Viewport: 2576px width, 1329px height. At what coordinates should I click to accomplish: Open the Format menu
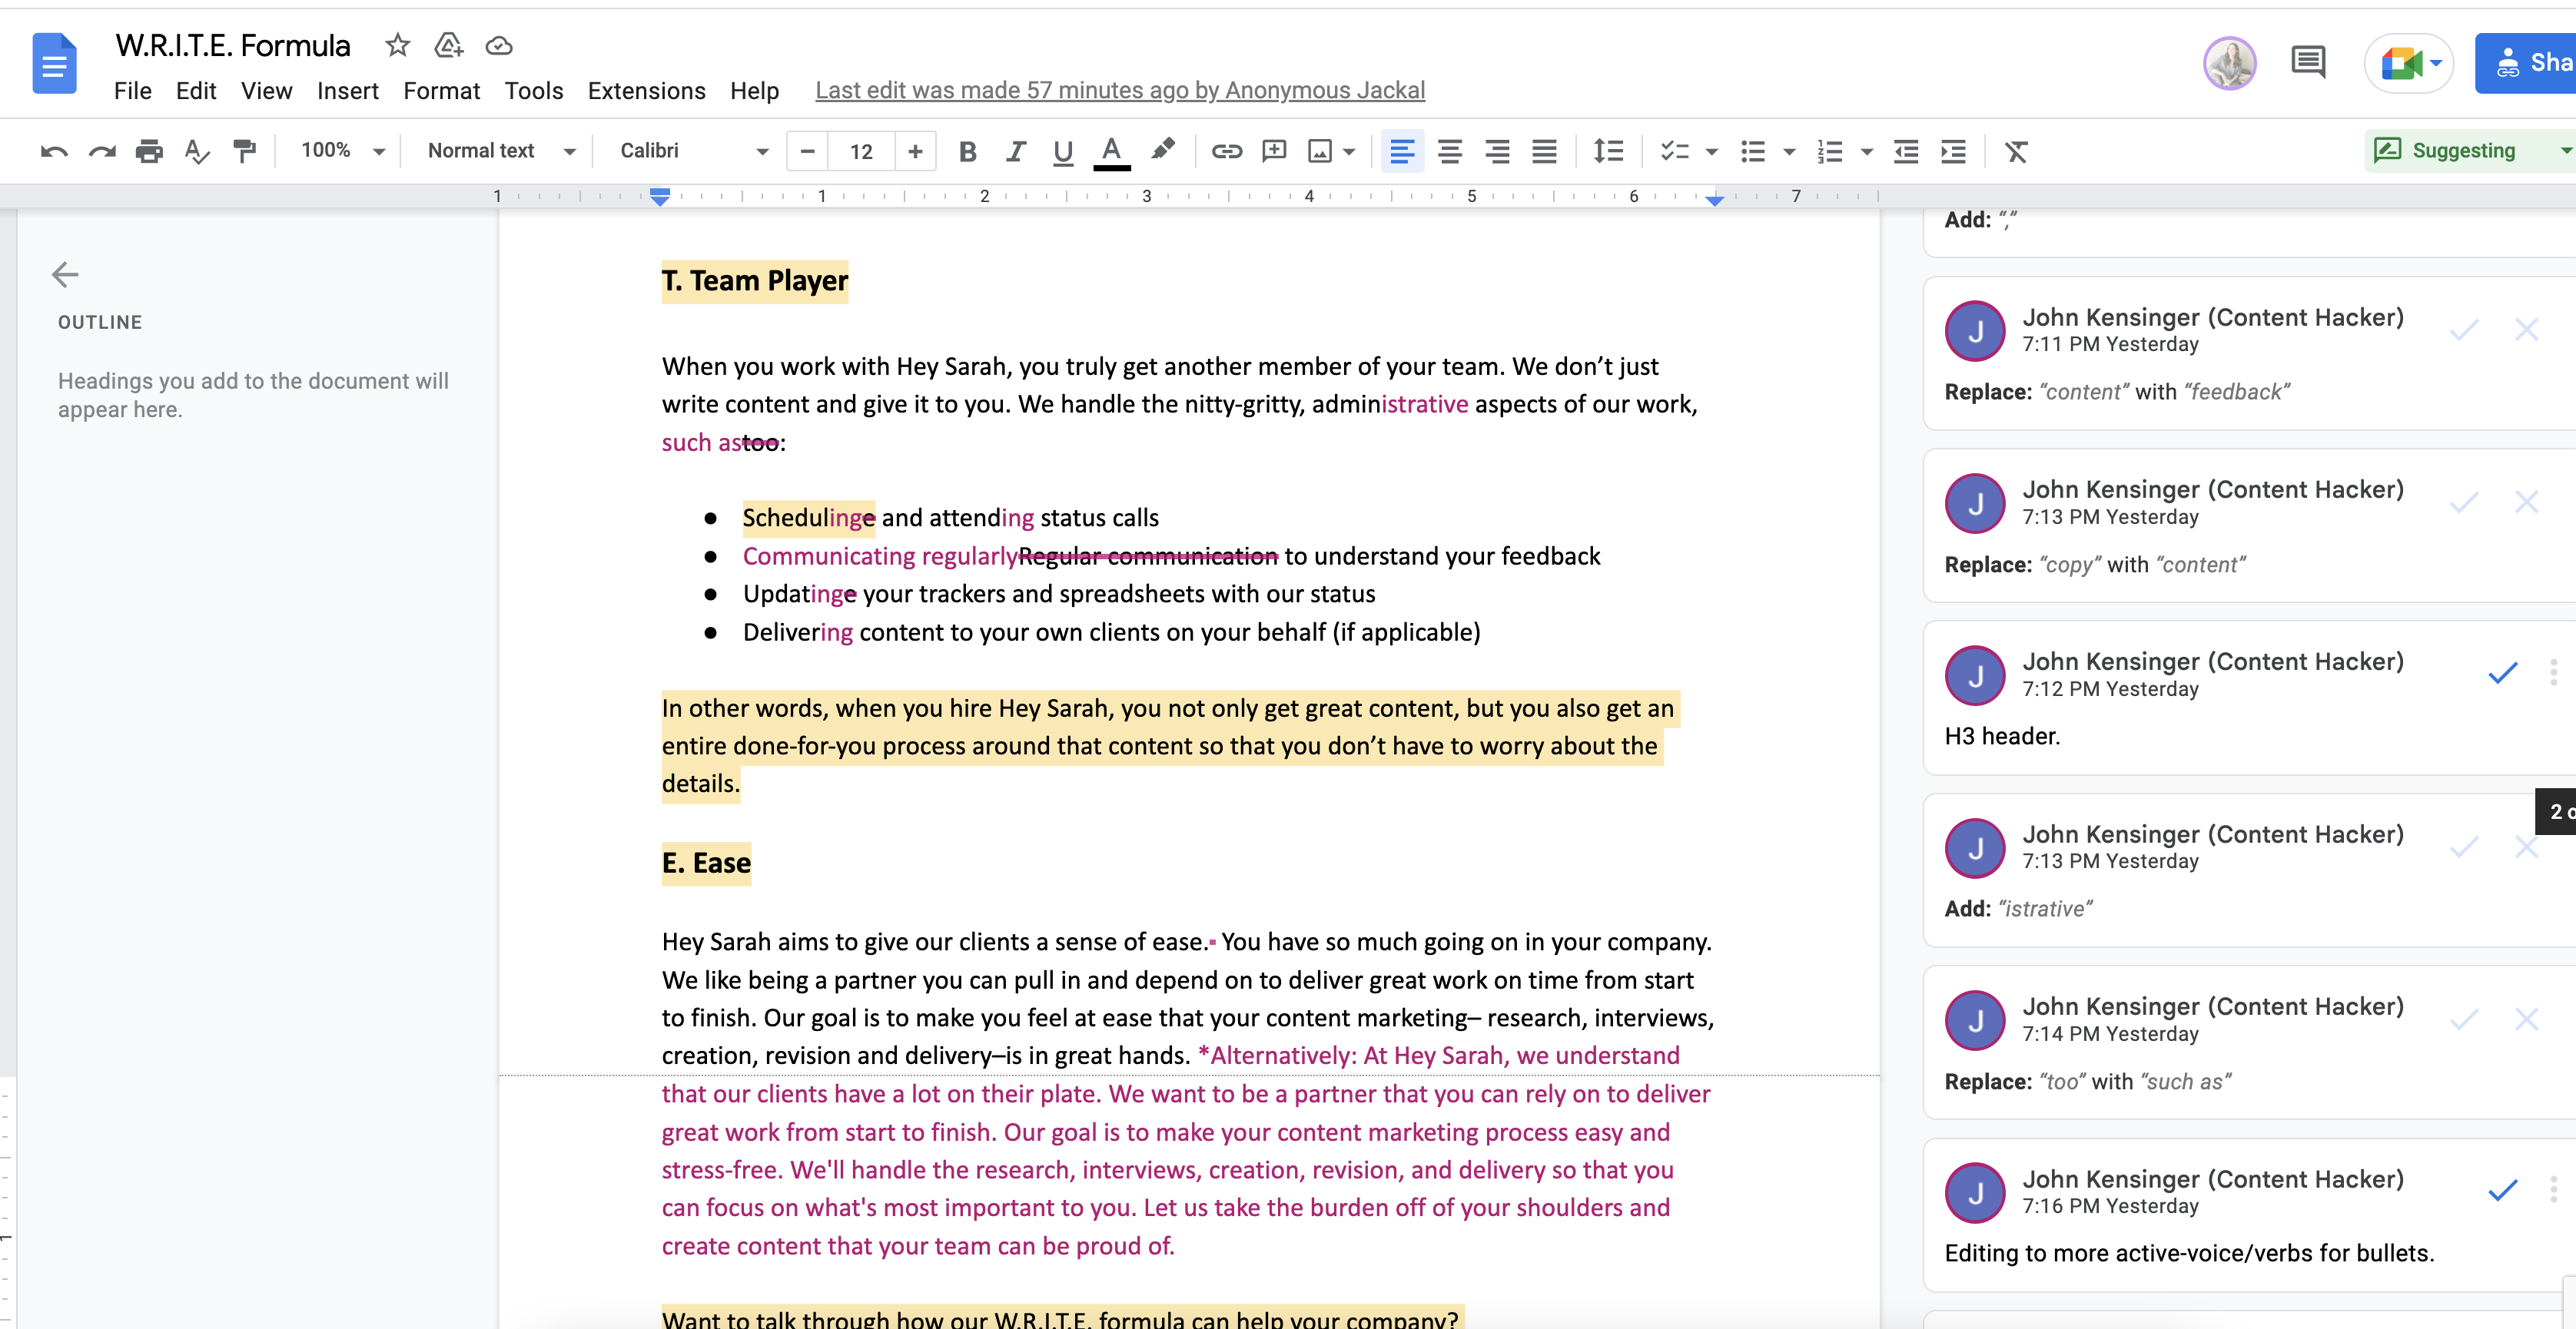pos(441,91)
